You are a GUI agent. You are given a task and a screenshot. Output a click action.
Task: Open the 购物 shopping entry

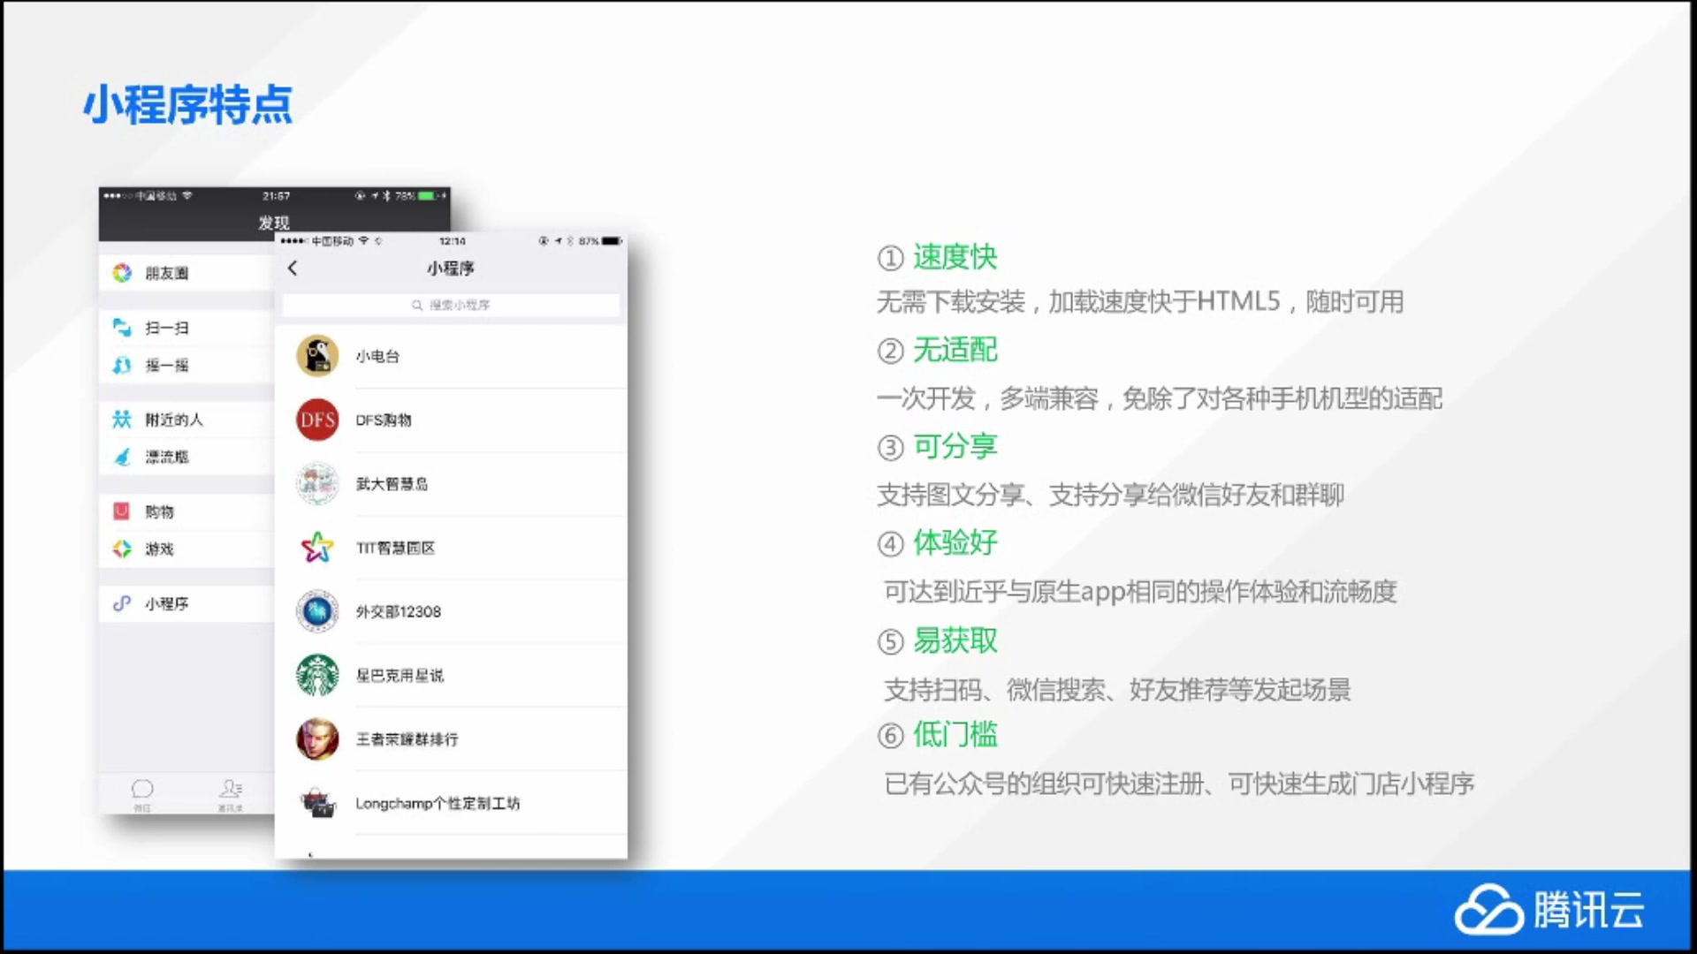pyautogui.click(x=121, y=511)
